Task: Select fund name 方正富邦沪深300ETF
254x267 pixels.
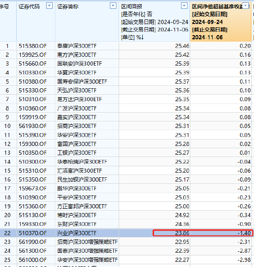Action: click(82, 206)
